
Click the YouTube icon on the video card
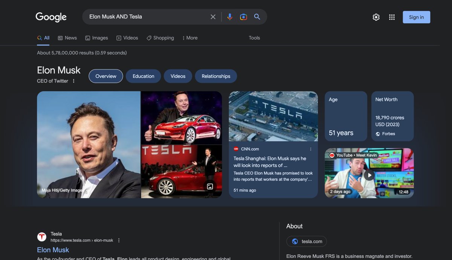(x=332, y=155)
